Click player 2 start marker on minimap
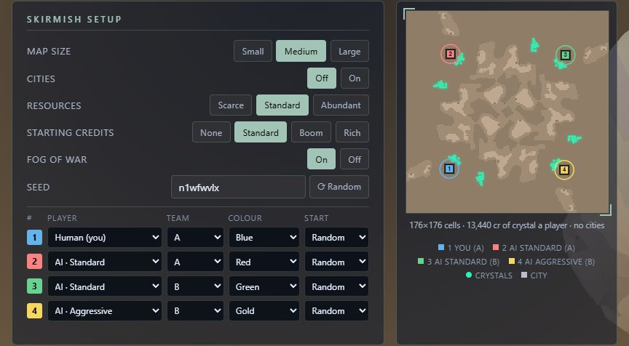Screen dimensions: 629x346 point(451,54)
